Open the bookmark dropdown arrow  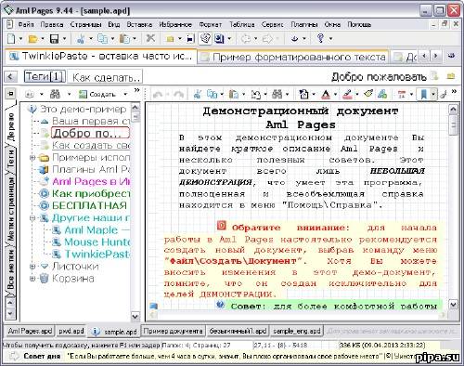433,94
